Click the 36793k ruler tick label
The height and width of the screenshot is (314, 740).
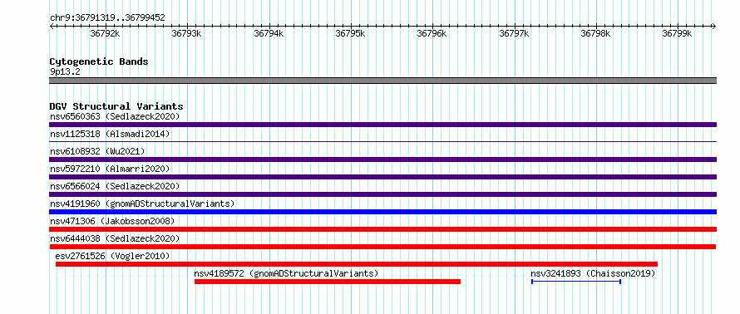coord(186,34)
